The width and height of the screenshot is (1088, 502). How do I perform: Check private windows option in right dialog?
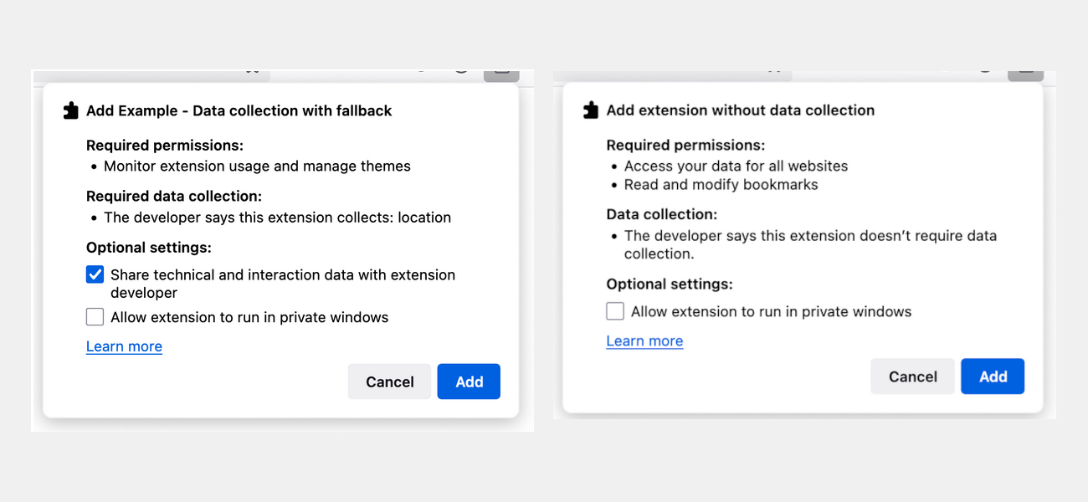[615, 310]
